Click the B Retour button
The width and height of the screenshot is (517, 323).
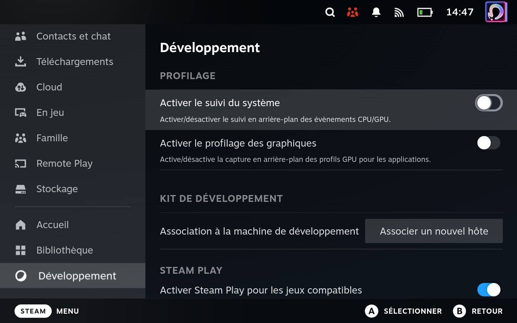click(478, 311)
